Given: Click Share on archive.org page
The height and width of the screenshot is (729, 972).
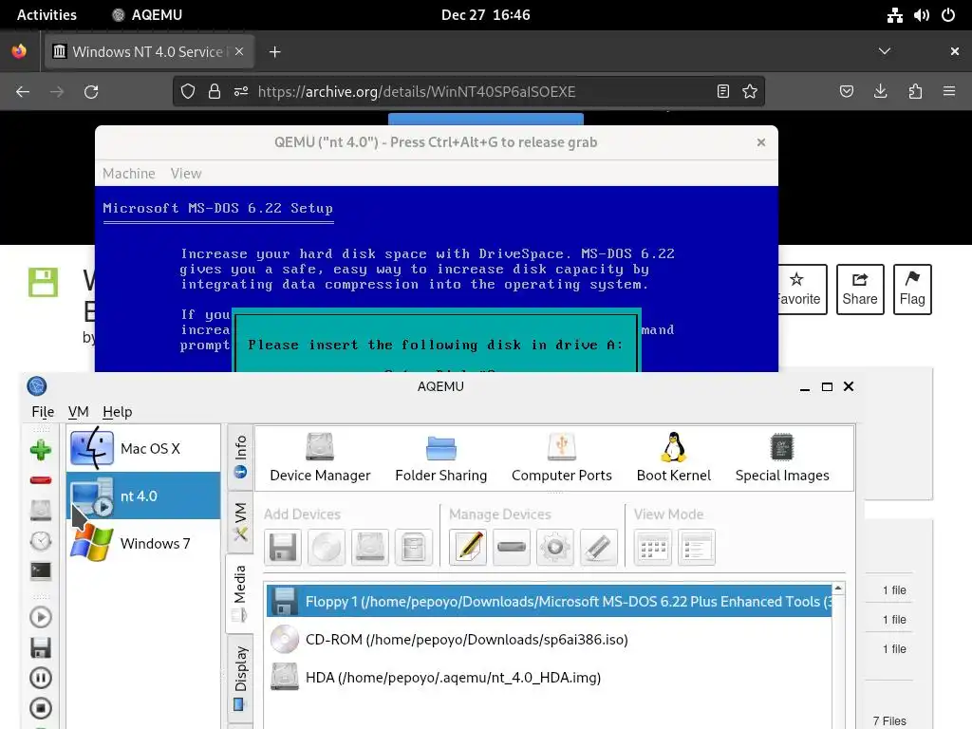Looking at the screenshot, I should pos(860,290).
